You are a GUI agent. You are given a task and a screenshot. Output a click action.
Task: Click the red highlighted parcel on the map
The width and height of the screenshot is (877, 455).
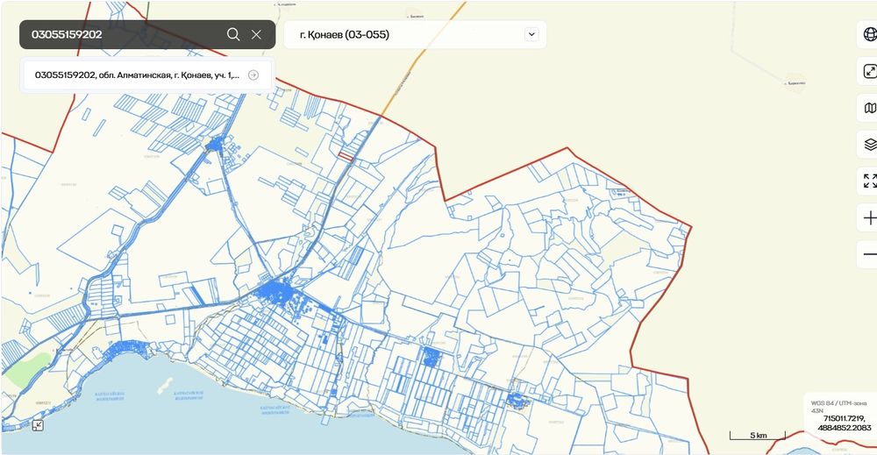pos(346,157)
